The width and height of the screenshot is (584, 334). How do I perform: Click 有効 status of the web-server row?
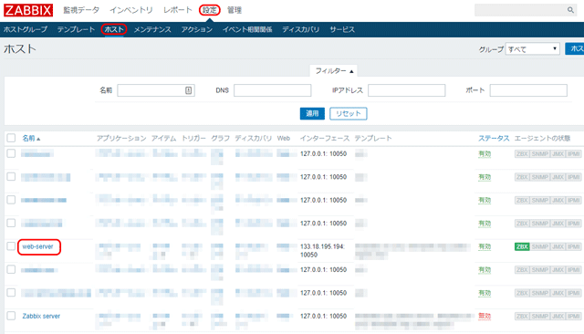(485, 246)
